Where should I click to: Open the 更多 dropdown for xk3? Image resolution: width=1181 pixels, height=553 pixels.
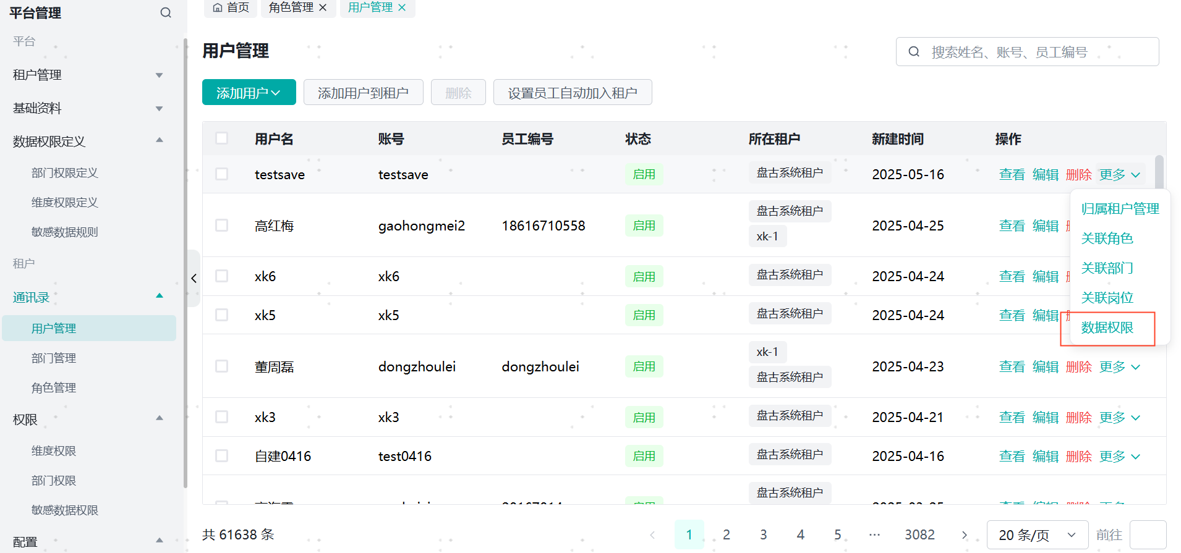1120,418
